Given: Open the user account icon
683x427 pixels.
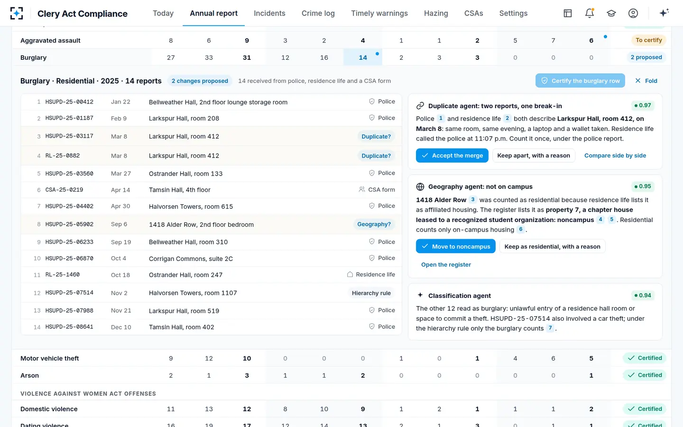Looking at the screenshot, I should click(633, 13).
